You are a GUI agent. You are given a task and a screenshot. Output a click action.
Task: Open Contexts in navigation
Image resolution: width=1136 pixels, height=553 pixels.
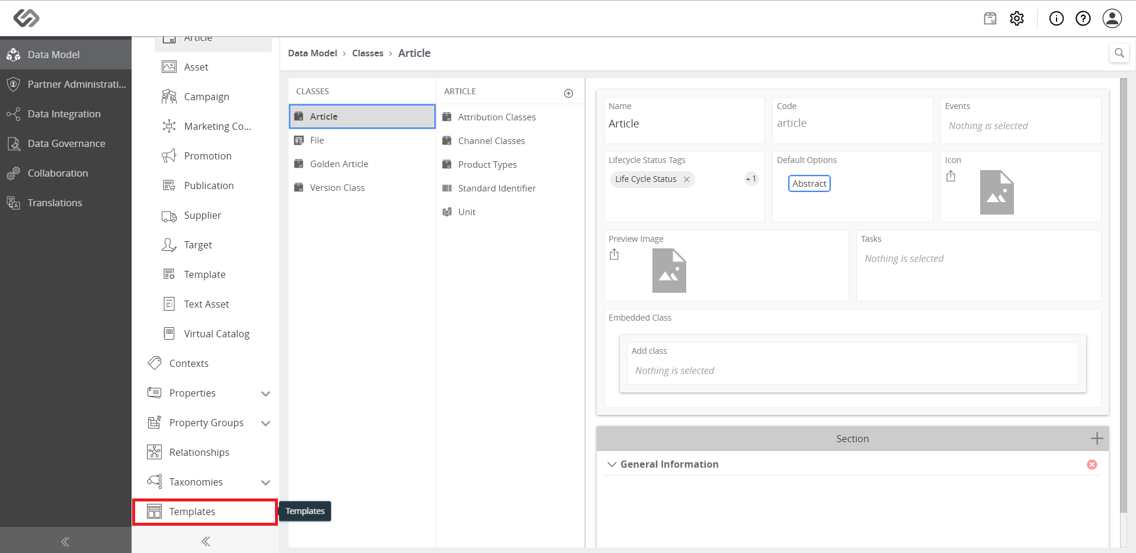click(206, 363)
